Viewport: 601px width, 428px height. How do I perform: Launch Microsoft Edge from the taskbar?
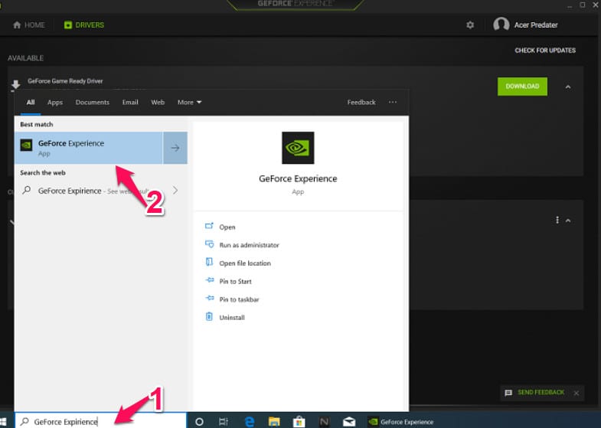point(249,422)
